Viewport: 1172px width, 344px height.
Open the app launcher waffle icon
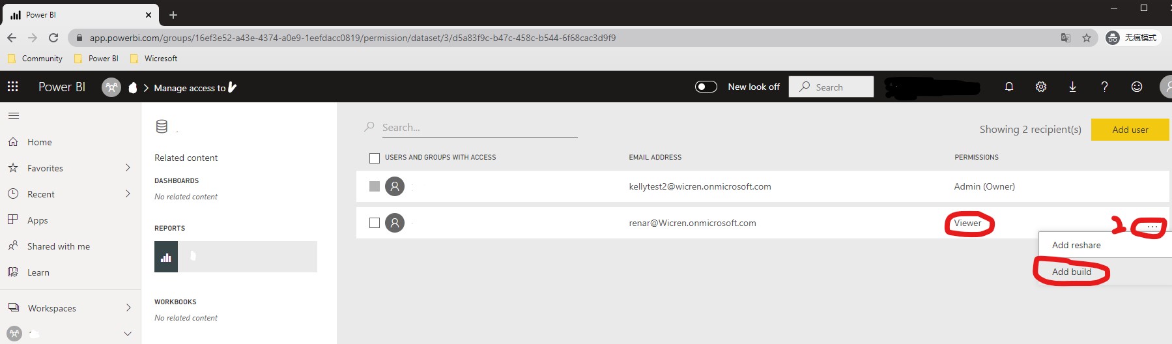coord(12,87)
